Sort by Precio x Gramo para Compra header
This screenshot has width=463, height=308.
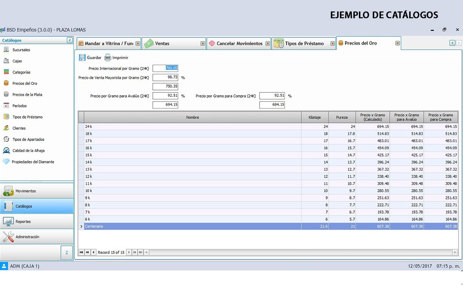(x=440, y=117)
